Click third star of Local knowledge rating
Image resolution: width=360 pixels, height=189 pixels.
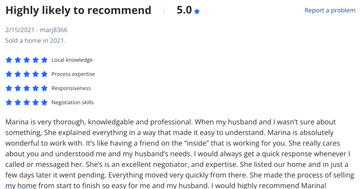click(27, 60)
